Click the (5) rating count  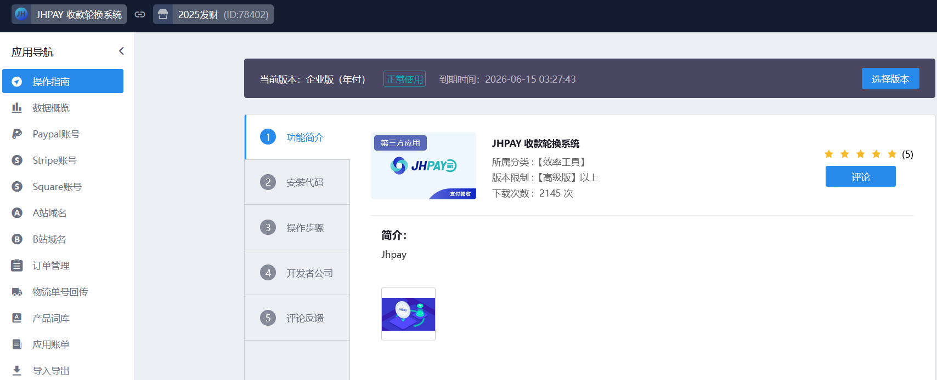coord(907,154)
